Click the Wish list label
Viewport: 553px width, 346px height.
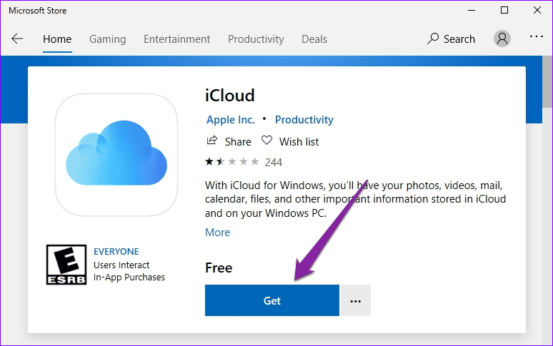pos(299,141)
